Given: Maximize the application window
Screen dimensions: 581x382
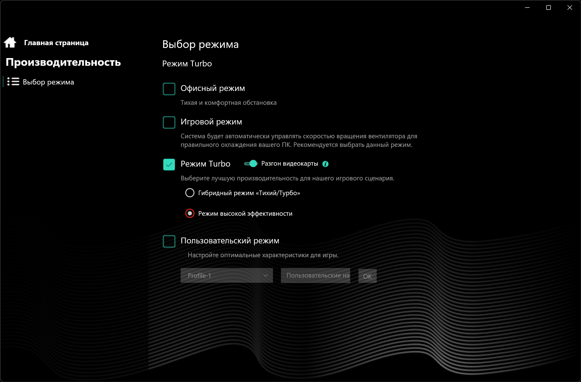Looking at the screenshot, I should pos(548,8).
